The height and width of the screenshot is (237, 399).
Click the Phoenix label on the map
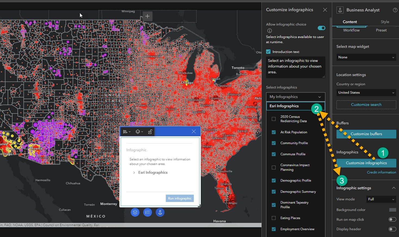click(36, 148)
